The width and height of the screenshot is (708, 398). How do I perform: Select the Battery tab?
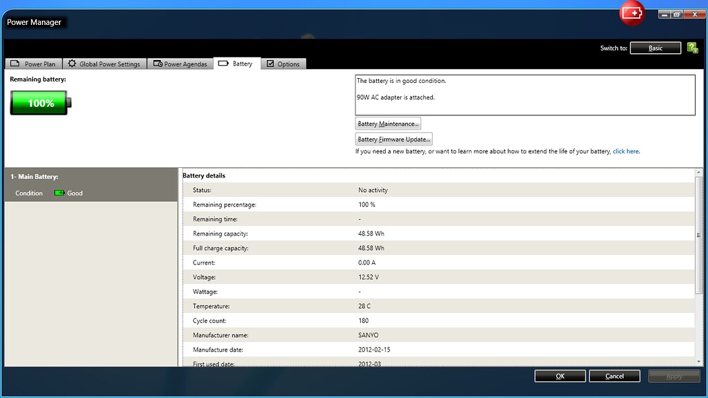click(236, 64)
